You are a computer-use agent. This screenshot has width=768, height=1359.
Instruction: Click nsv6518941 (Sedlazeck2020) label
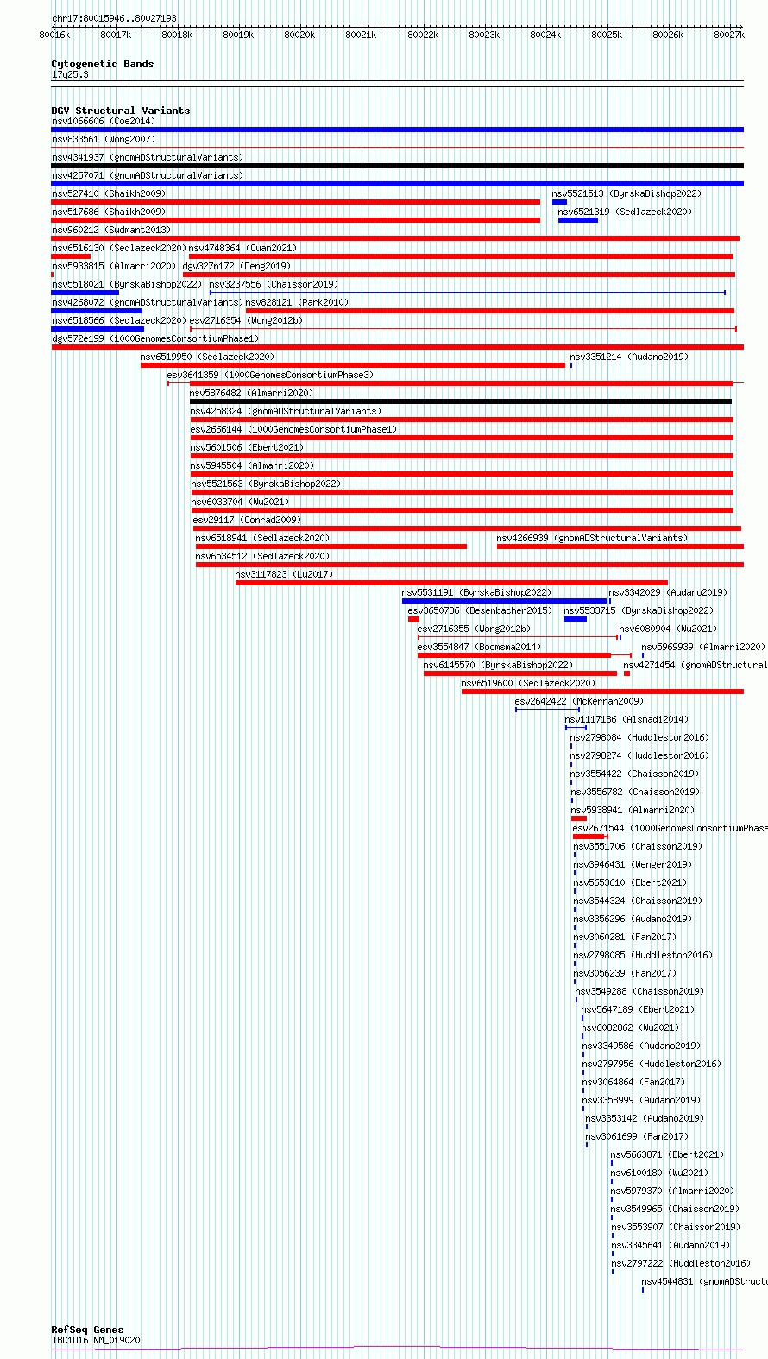(262, 538)
